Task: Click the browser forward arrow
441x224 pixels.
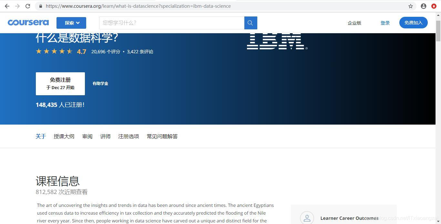Action: point(17,6)
